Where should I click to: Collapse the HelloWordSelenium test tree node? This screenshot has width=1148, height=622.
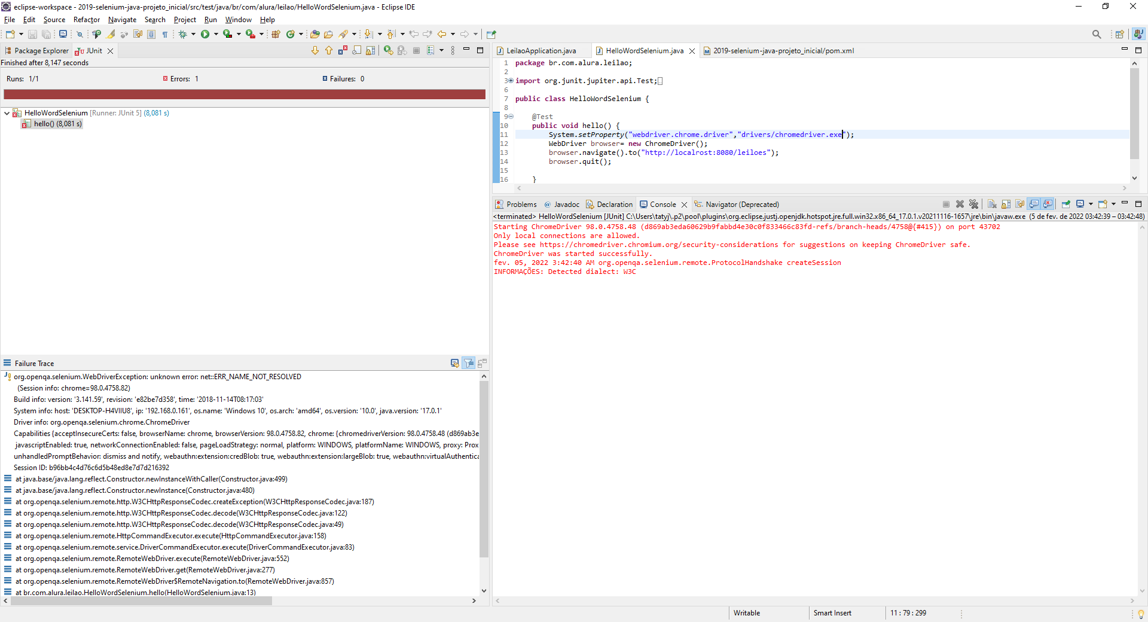click(x=7, y=113)
